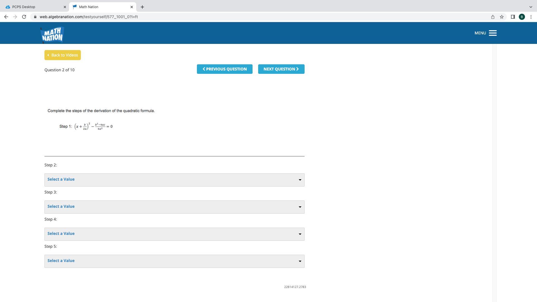The image size is (537, 302).
Task: Click the Math Nation logo
Action: click(52, 35)
